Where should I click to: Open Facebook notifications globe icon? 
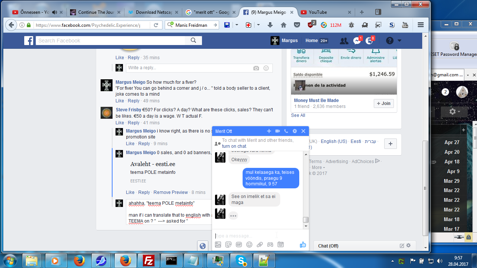369,41
